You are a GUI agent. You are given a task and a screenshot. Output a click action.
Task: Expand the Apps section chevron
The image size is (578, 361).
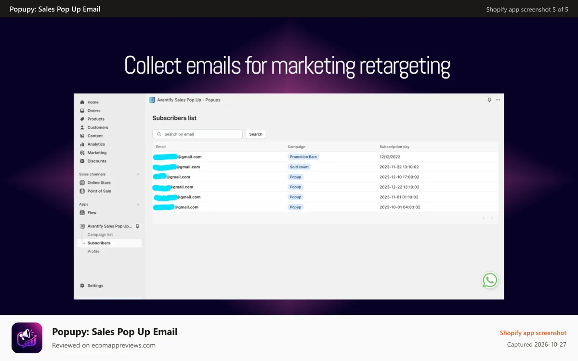tap(138, 205)
